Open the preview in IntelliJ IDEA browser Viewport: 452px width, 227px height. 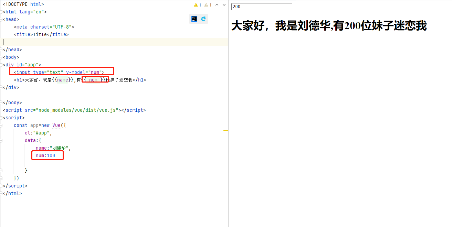coord(194,19)
